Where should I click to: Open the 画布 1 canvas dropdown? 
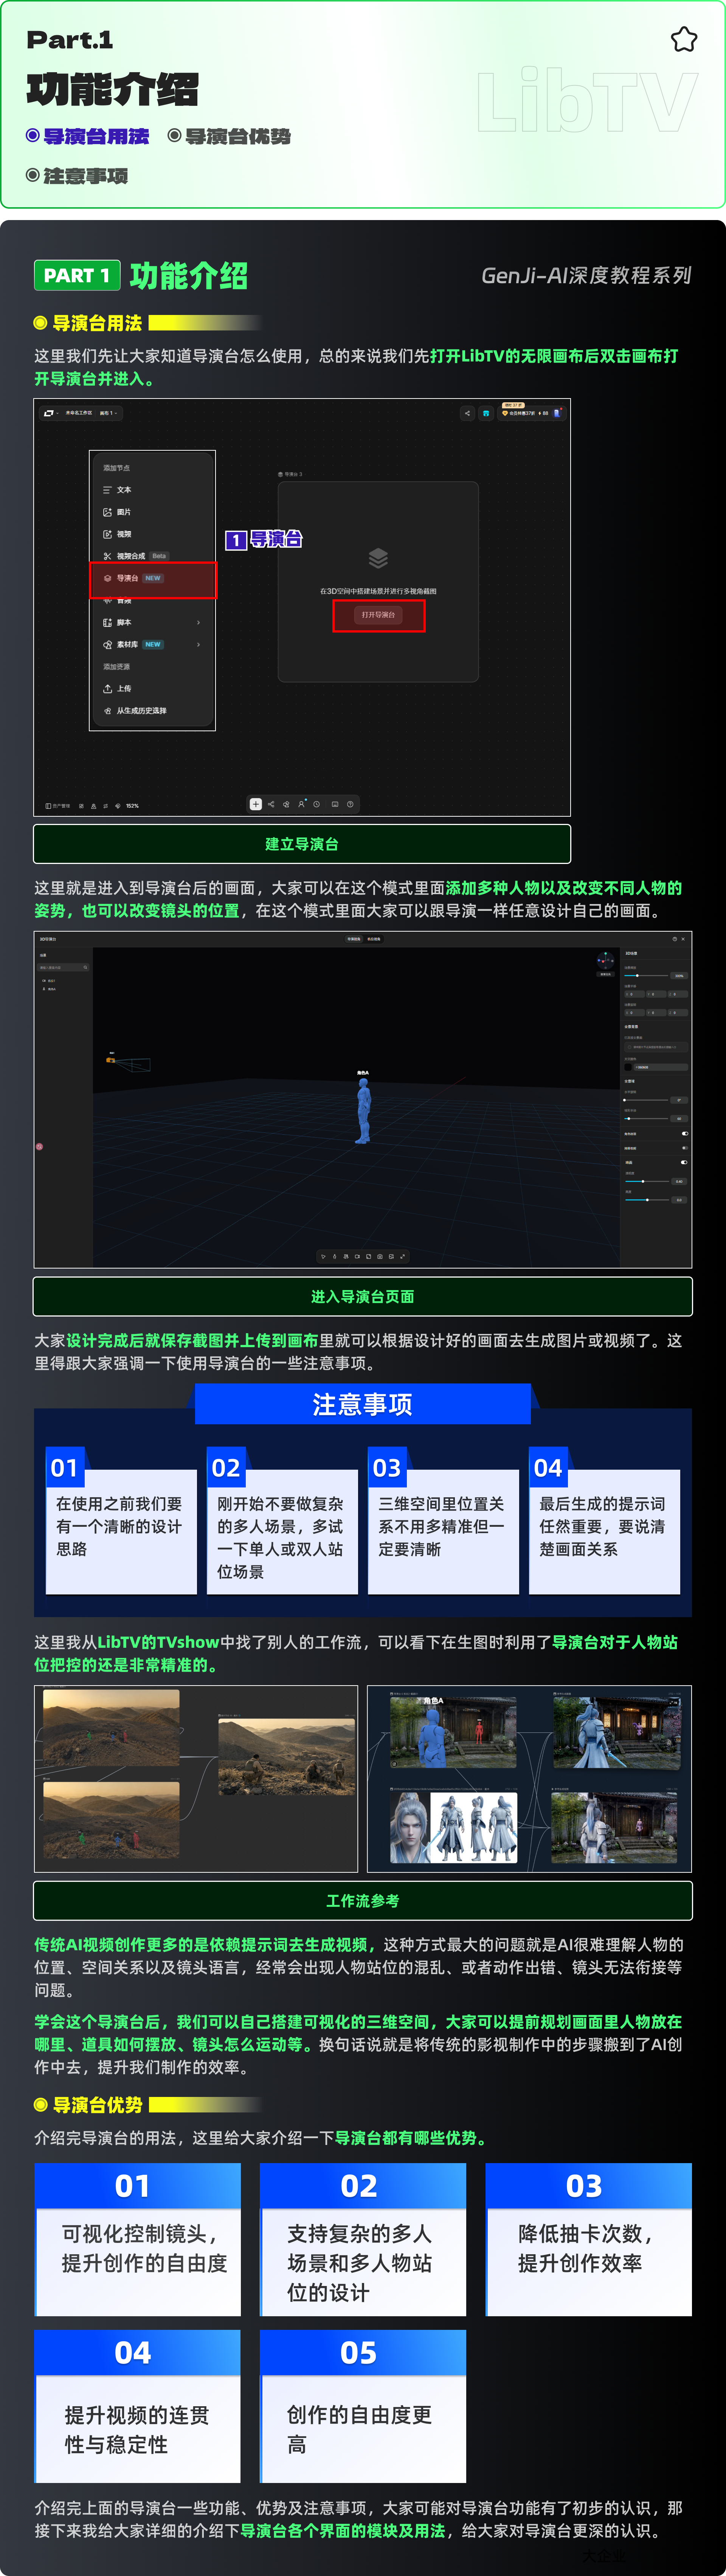coord(108,413)
